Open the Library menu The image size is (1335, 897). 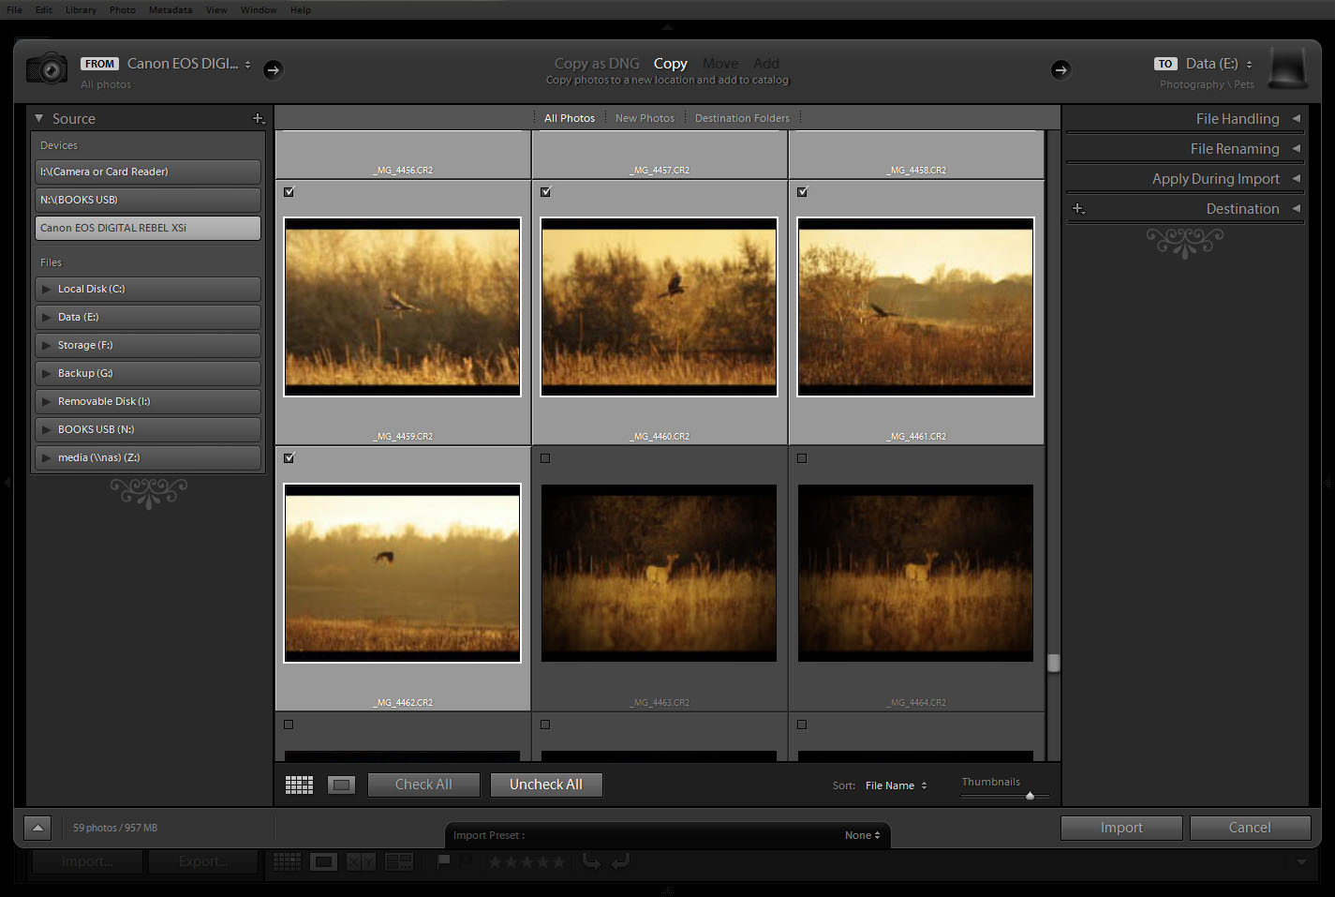[81, 9]
